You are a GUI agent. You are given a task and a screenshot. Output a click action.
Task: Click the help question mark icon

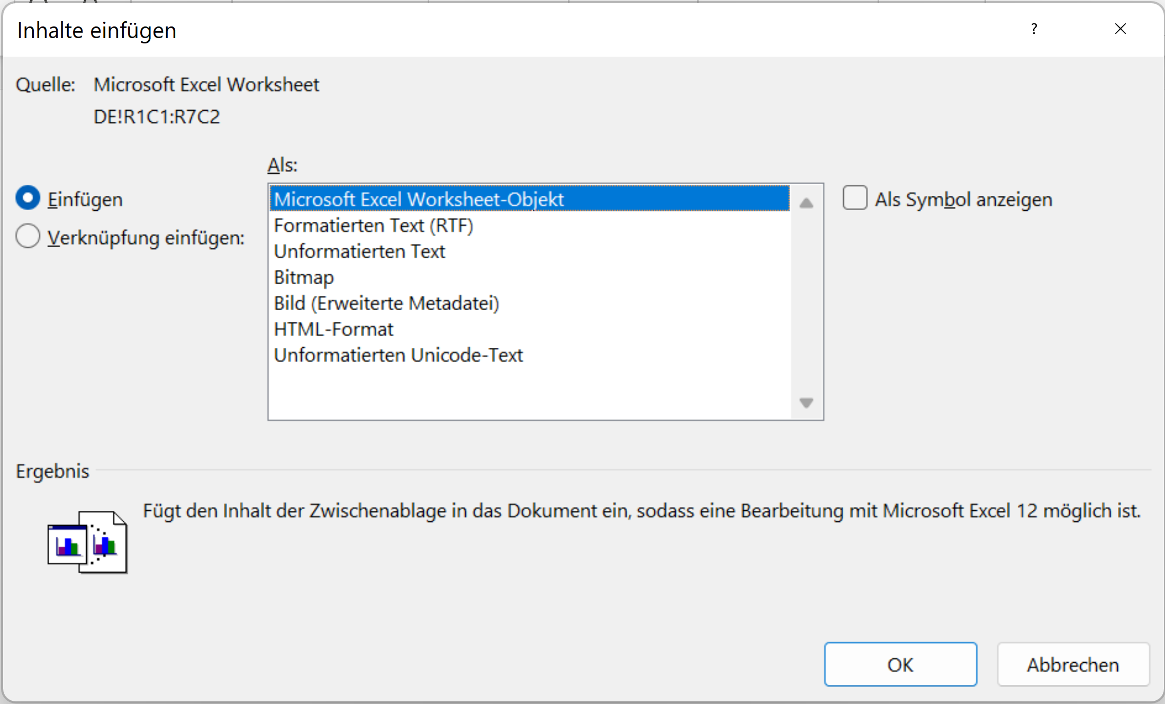coord(1034,29)
